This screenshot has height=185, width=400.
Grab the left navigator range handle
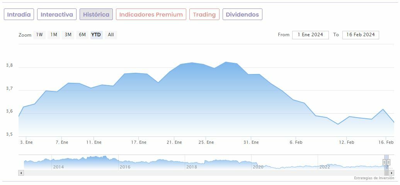pos(384,162)
